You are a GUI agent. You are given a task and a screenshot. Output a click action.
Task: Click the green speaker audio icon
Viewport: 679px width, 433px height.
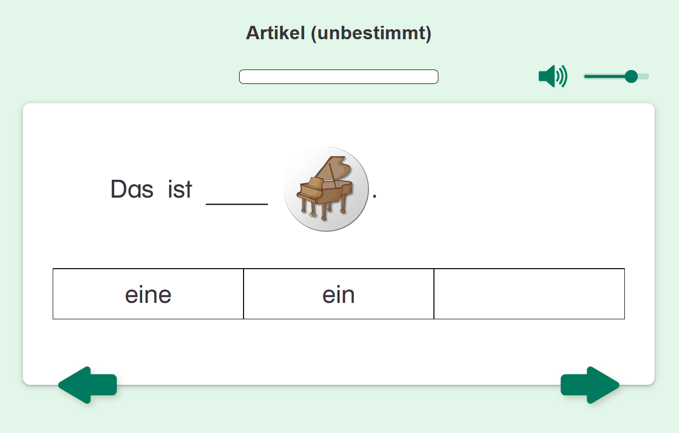tap(552, 76)
